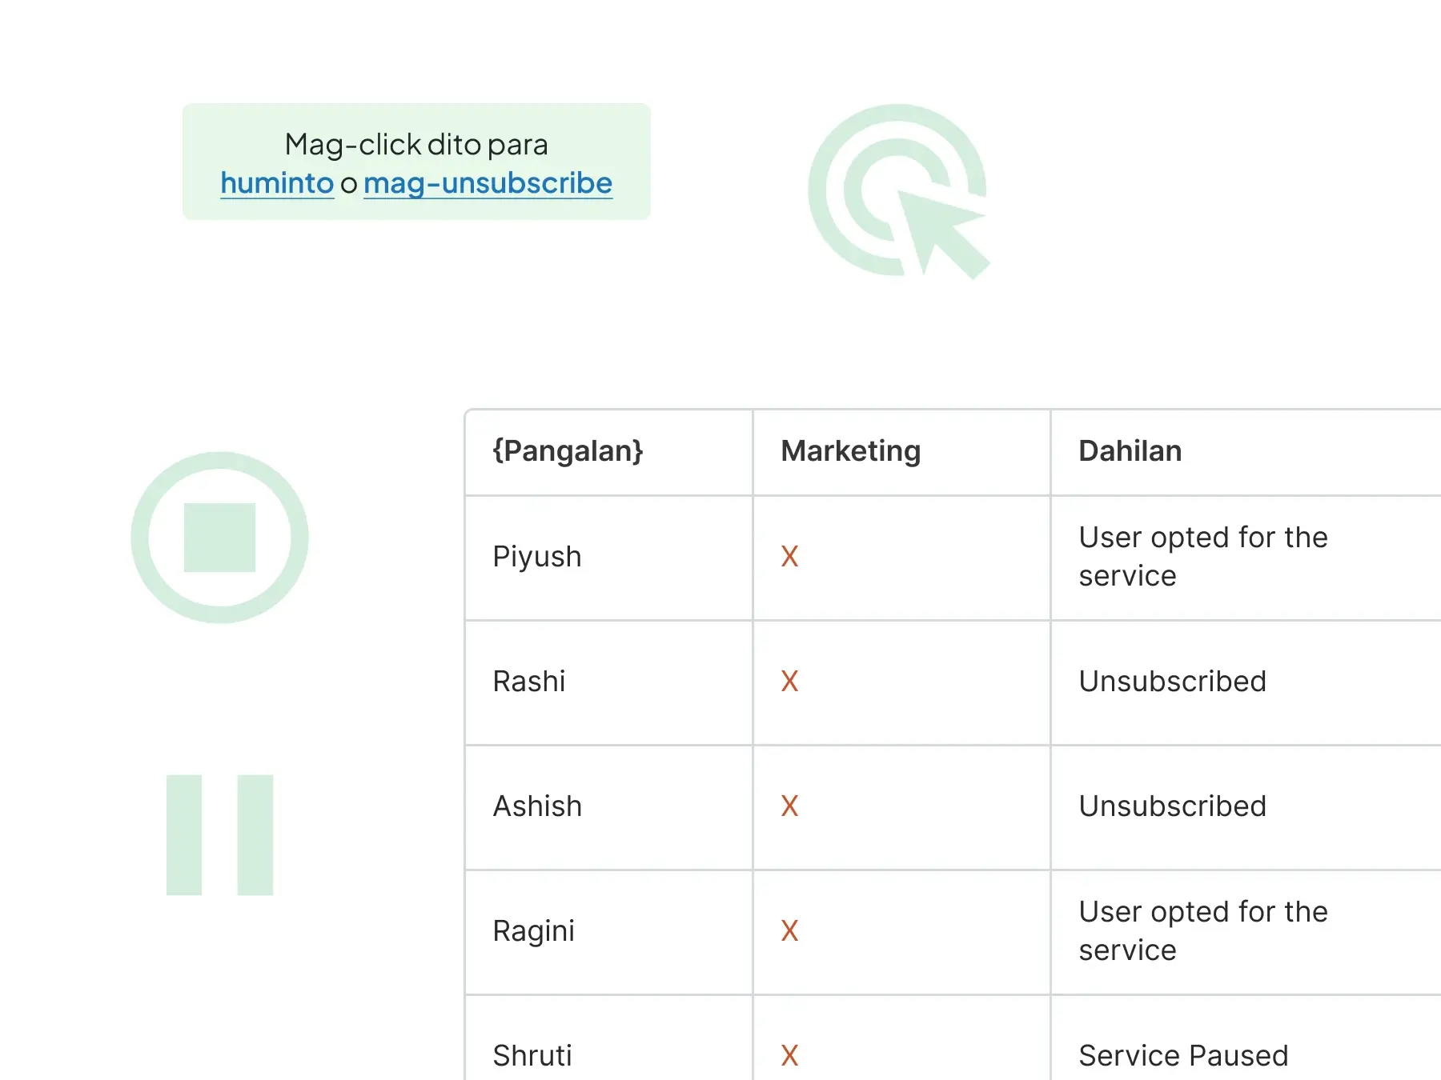Click the "Service Paused" reason cell
The image size is (1441, 1080).
click(1183, 1056)
